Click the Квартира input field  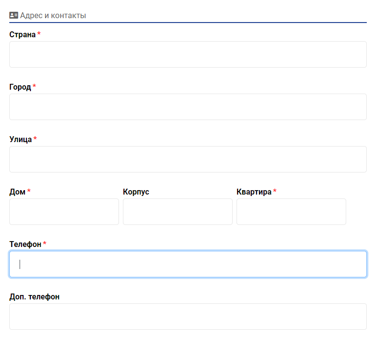(291, 212)
